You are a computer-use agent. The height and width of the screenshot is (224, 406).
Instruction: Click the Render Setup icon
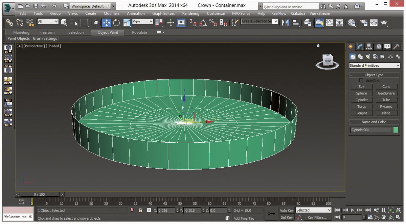tap(364, 23)
